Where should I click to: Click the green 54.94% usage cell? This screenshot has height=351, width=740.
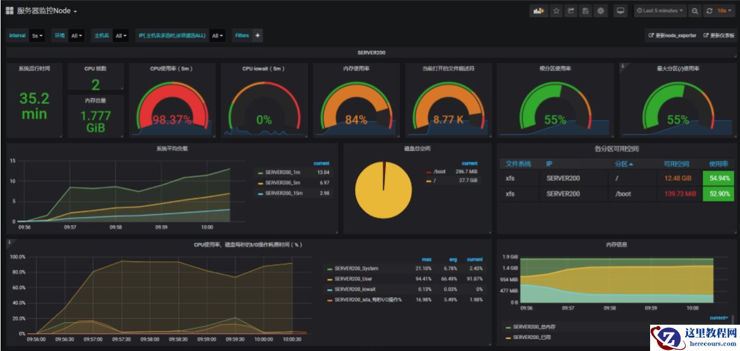718,178
